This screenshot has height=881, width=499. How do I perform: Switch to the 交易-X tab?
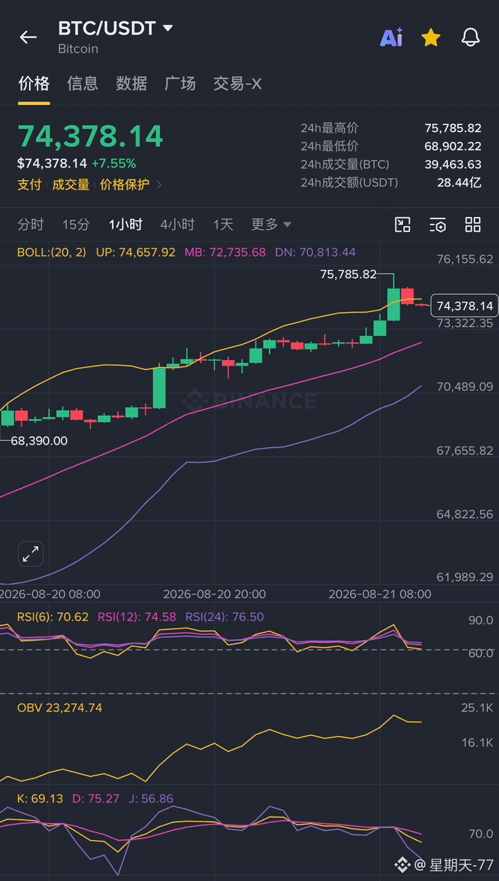pos(237,83)
